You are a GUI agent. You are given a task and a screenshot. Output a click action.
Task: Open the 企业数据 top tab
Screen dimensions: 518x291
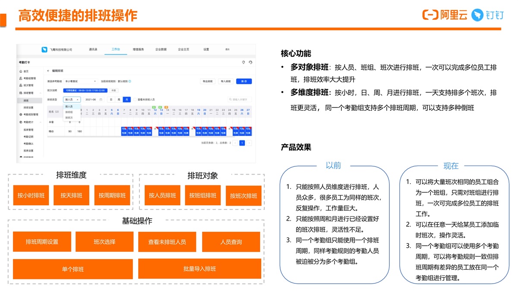click(161, 50)
